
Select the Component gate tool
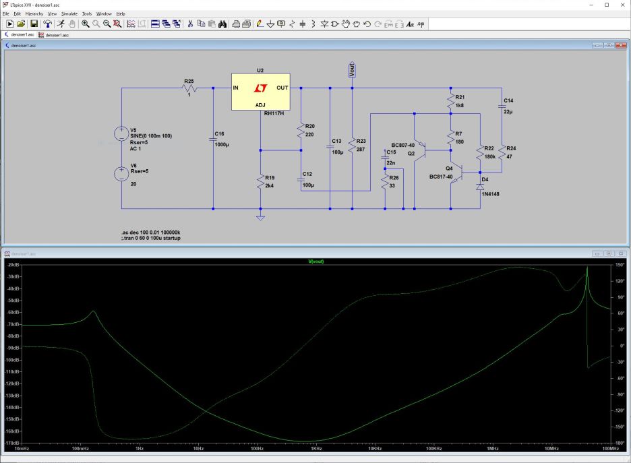click(335, 24)
